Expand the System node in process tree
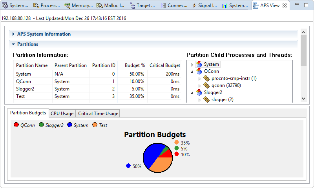 192,65
